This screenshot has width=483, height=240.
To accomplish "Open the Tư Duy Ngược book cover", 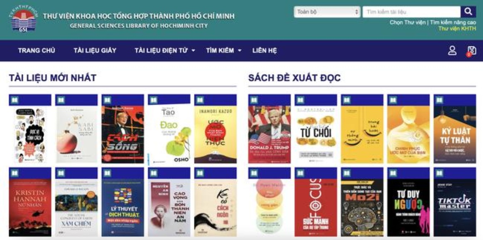I will (x=409, y=208).
